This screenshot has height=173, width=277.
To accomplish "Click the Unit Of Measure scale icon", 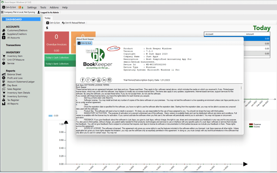I will point(4,60).
